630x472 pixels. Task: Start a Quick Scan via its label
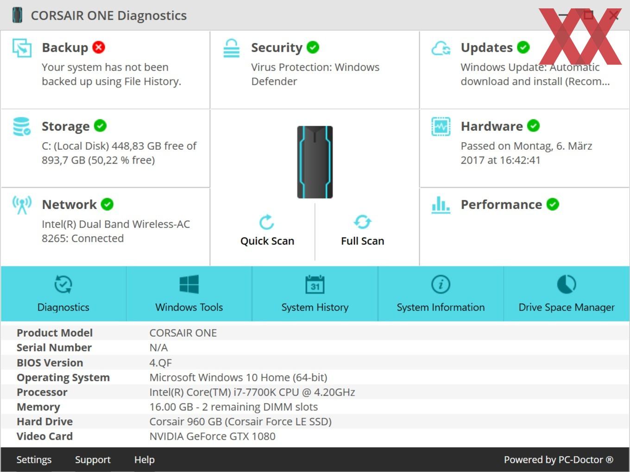[267, 241]
